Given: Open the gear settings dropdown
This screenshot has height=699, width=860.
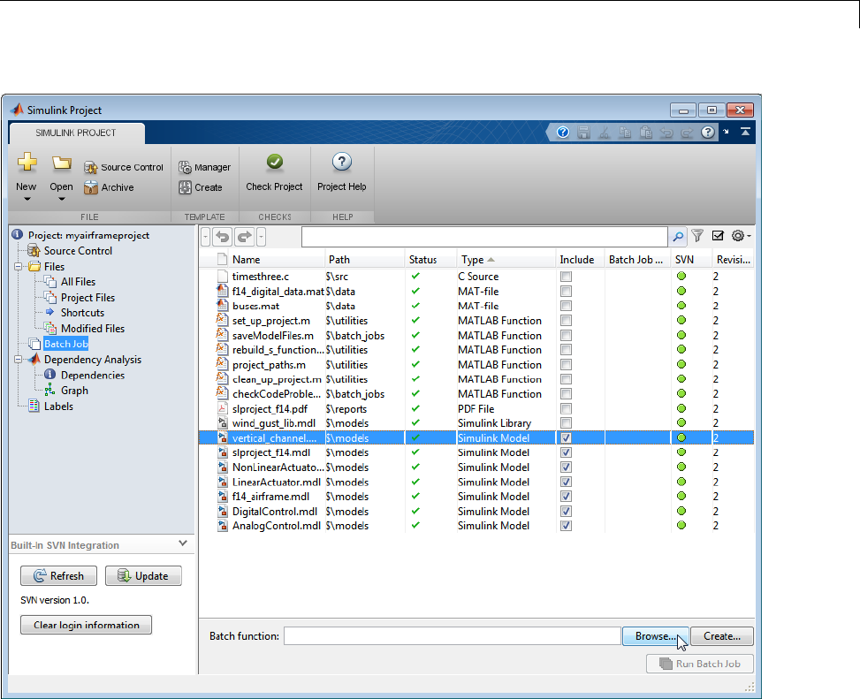Looking at the screenshot, I should click(741, 236).
